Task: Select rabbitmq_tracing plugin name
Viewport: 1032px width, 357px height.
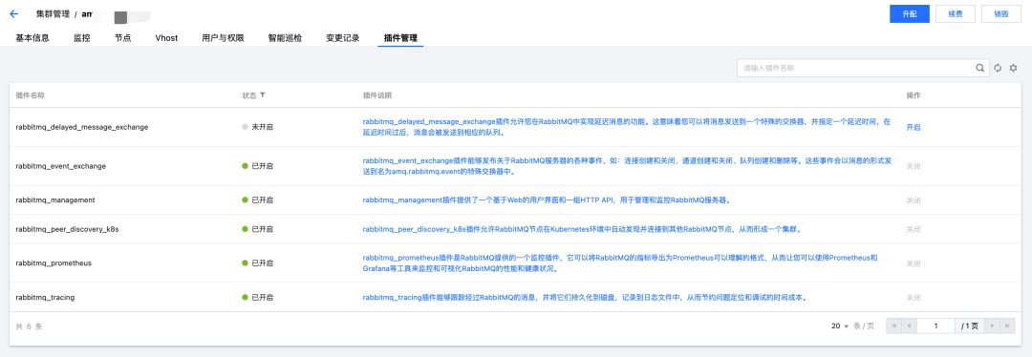Action: [45, 297]
